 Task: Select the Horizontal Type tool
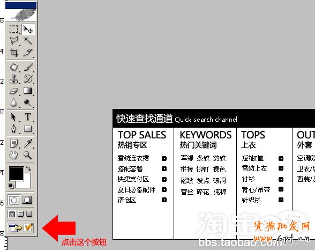click(28, 116)
